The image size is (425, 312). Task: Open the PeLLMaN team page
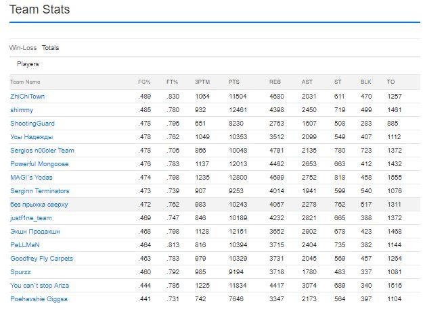25,245
